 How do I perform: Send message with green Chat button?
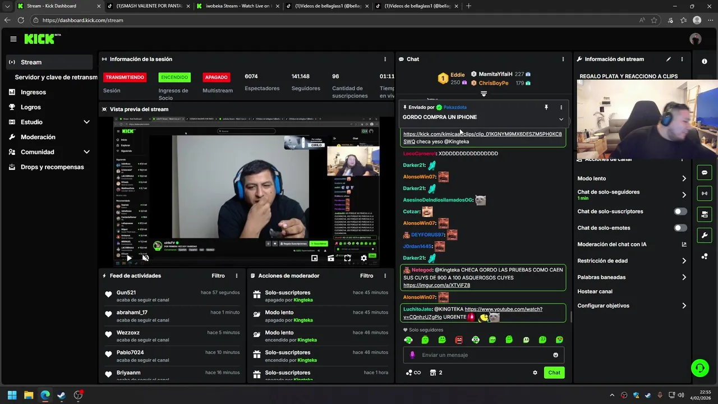point(554,373)
